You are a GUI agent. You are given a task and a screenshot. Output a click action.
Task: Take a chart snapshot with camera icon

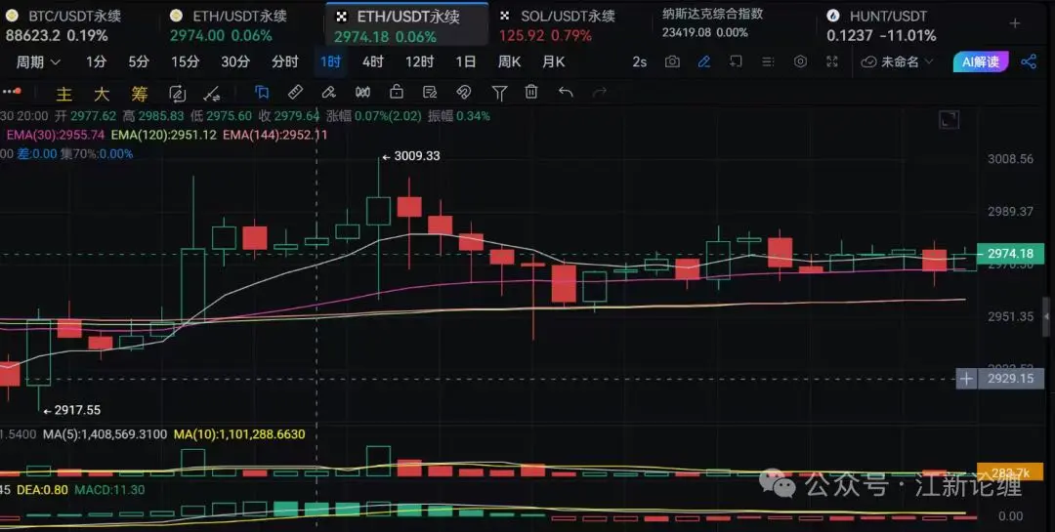pyautogui.click(x=671, y=61)
